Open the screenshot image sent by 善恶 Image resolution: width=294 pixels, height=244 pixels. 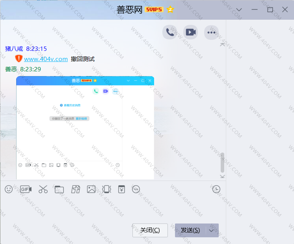[x=85, y=128]
